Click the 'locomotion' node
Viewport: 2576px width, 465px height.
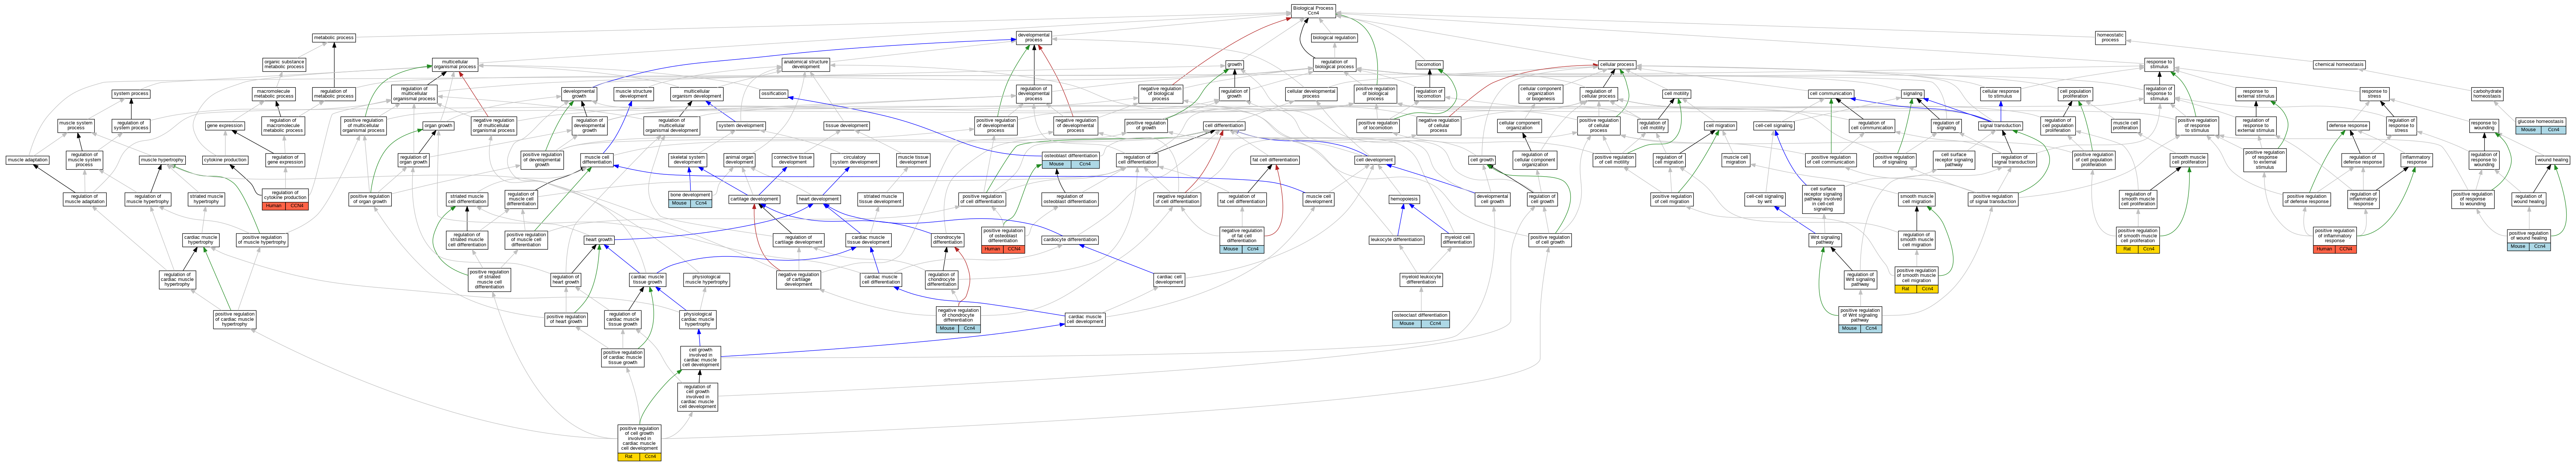tap(1429, 65)
